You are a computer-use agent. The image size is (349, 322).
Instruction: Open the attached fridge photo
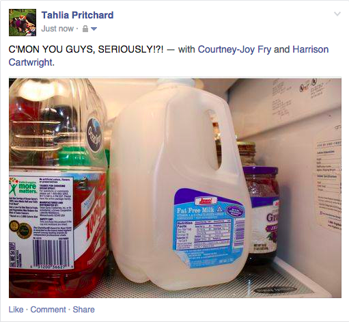coord(175,188)
